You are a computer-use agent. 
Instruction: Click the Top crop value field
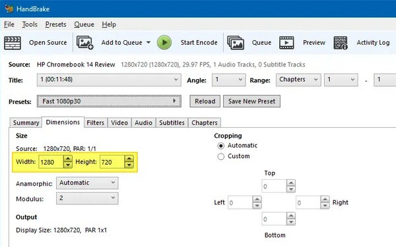pos(274,186)
